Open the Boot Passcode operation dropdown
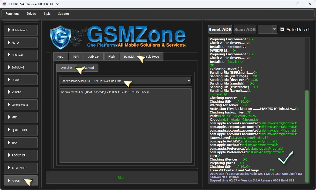This screenshot has width=316, height=190. pyautogui.click(x=189, y=81)
